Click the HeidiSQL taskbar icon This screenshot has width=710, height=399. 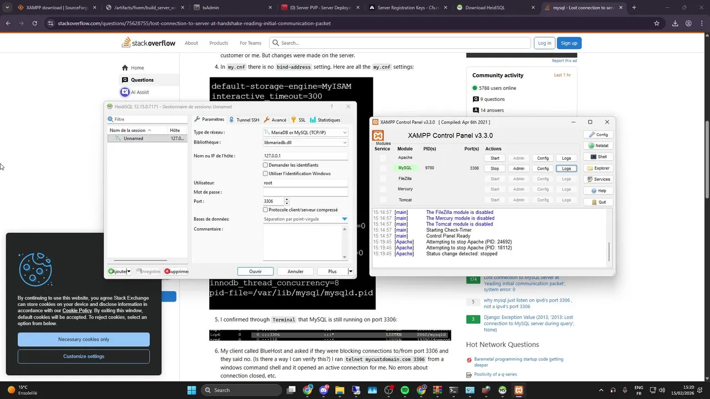click(x=502, y=390)
